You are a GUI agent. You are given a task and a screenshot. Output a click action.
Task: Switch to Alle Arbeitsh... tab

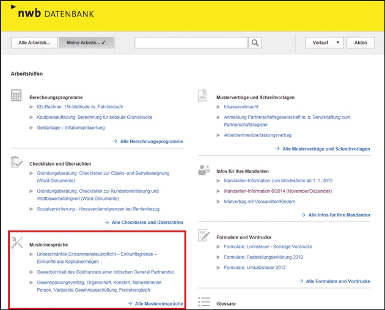coord(34,43)
